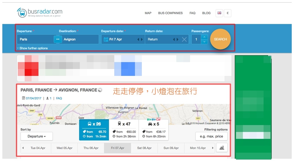Click the Filtering options max price field
Viewport: 294px width, 161px height.
(211, 136)
